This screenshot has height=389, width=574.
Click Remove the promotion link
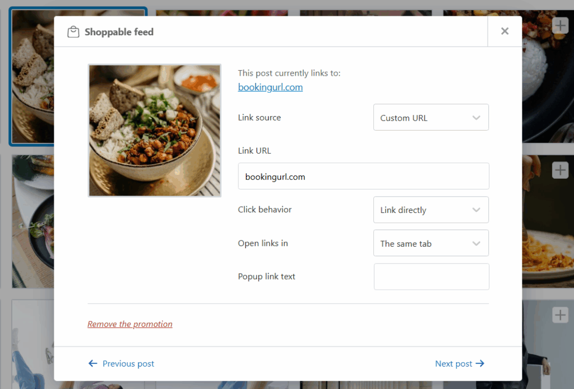tap(130, 324)
